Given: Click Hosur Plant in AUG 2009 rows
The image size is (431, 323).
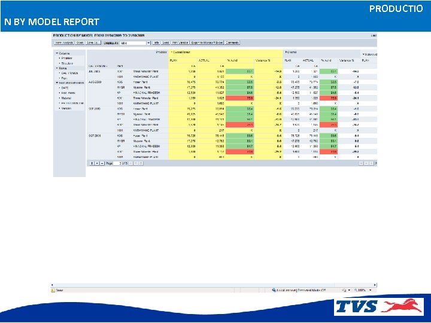Looking at the screenshot, I should (140, 82).
